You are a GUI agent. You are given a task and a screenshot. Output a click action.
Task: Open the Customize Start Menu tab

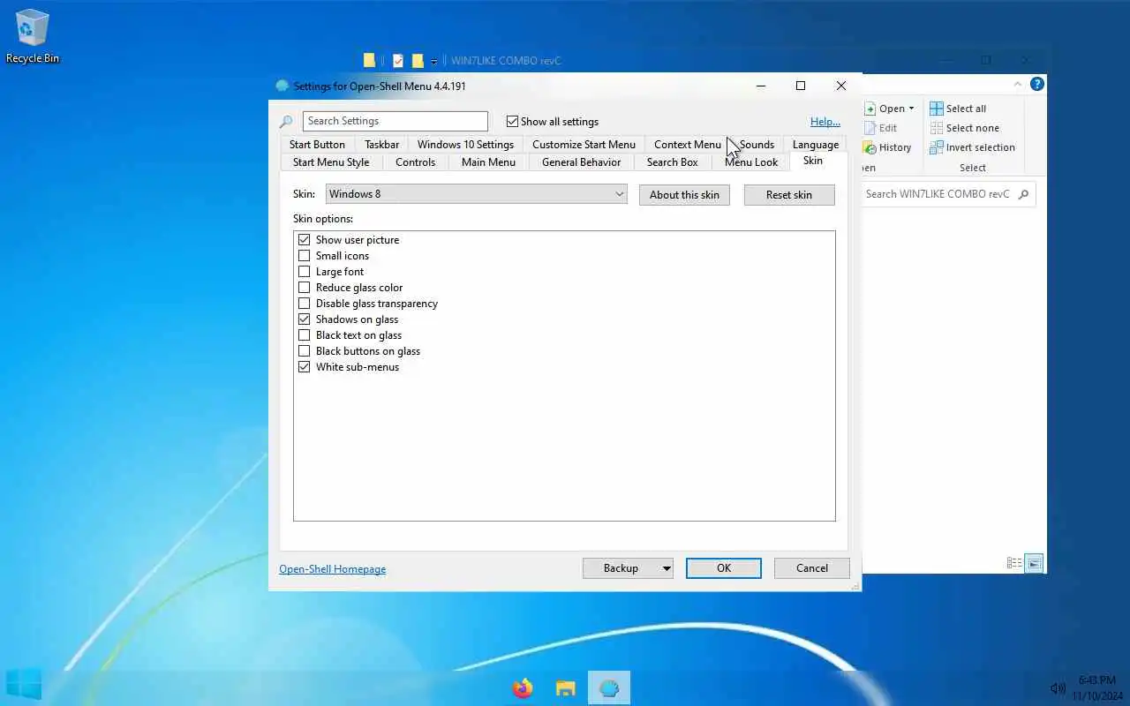tap(584, 145)
